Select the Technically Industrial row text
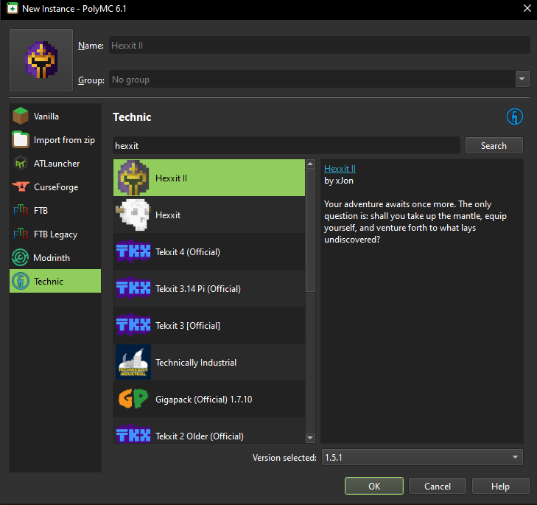Viewport: 537px width, 505px height. (196, 363)
